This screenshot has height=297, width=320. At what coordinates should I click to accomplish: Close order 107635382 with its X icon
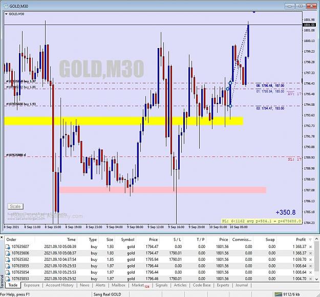click(311, 260)
